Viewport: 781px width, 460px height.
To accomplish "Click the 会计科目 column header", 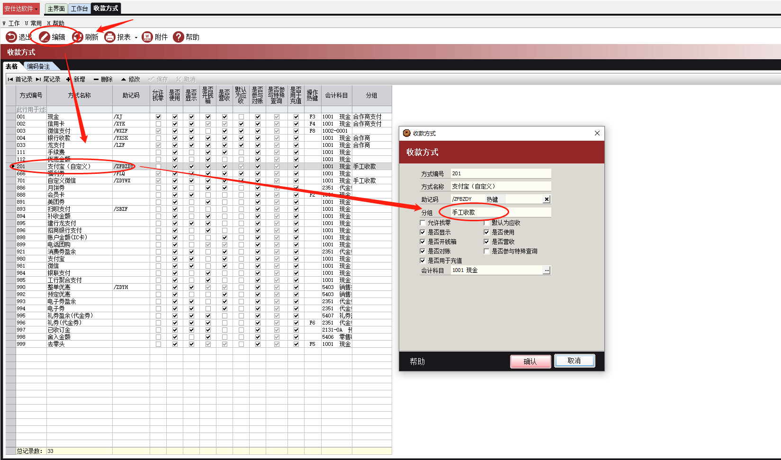I will [336, 95].
